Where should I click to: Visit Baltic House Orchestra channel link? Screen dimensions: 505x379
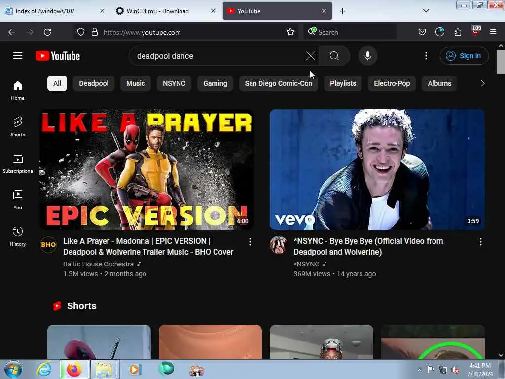(x=98, y=264)
